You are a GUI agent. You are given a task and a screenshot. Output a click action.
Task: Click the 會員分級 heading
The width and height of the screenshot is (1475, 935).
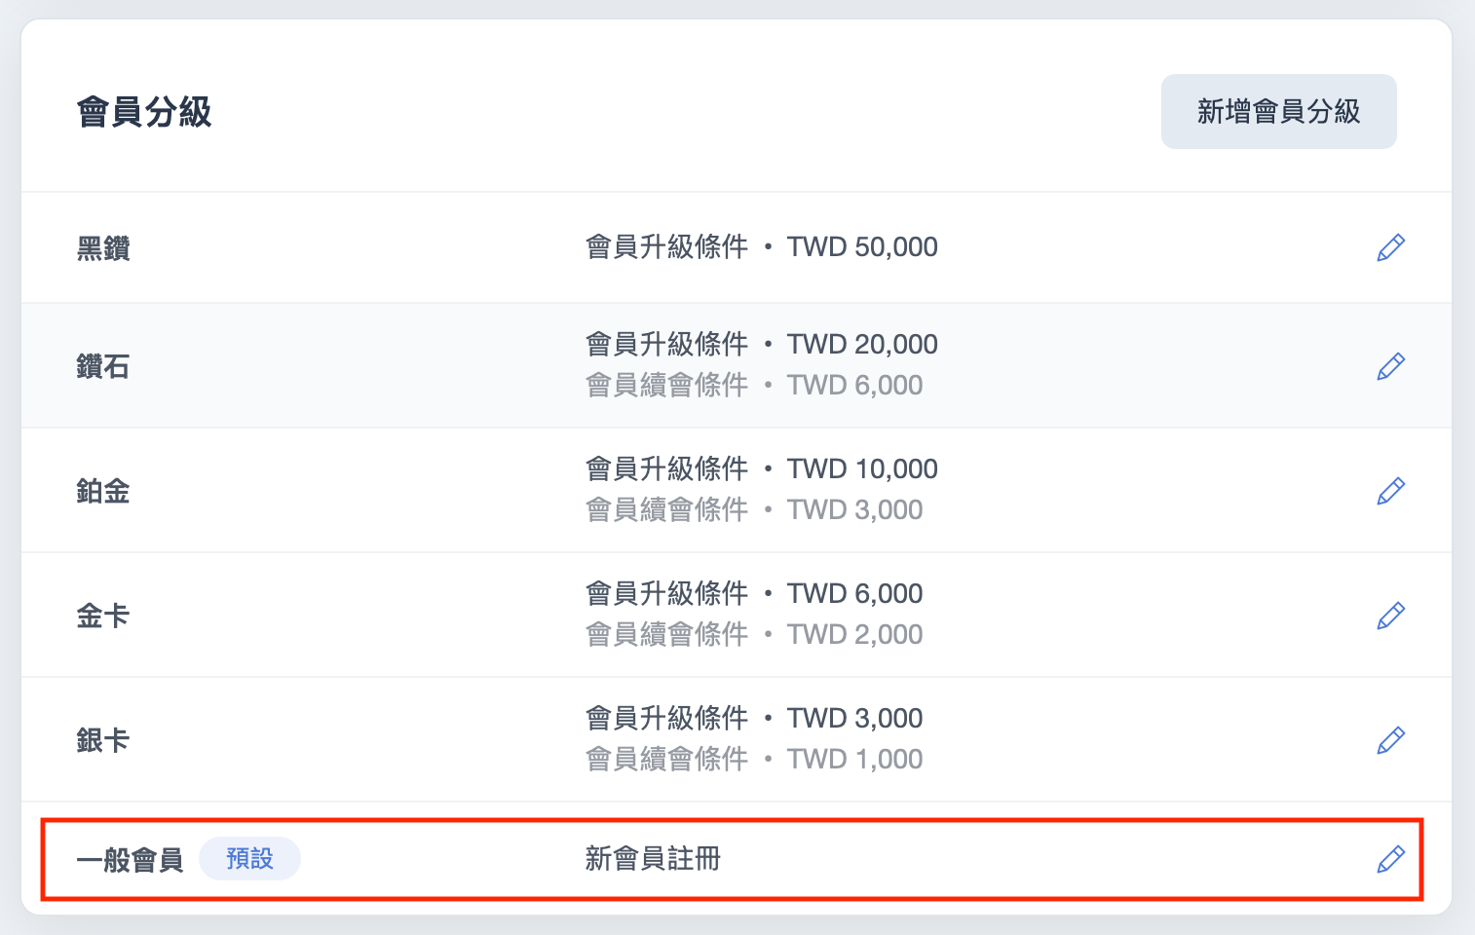(144, 112)
